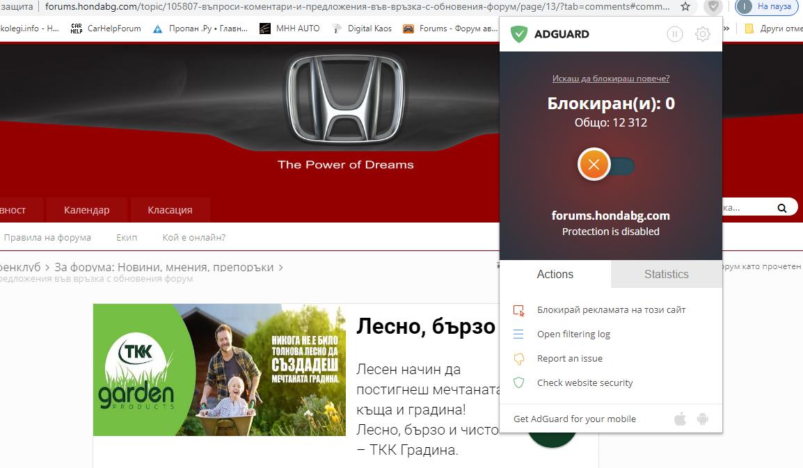This screenshot has height=468, width=803.
Task: Click the kolegi.info bookmark
Action: [29, 29]
